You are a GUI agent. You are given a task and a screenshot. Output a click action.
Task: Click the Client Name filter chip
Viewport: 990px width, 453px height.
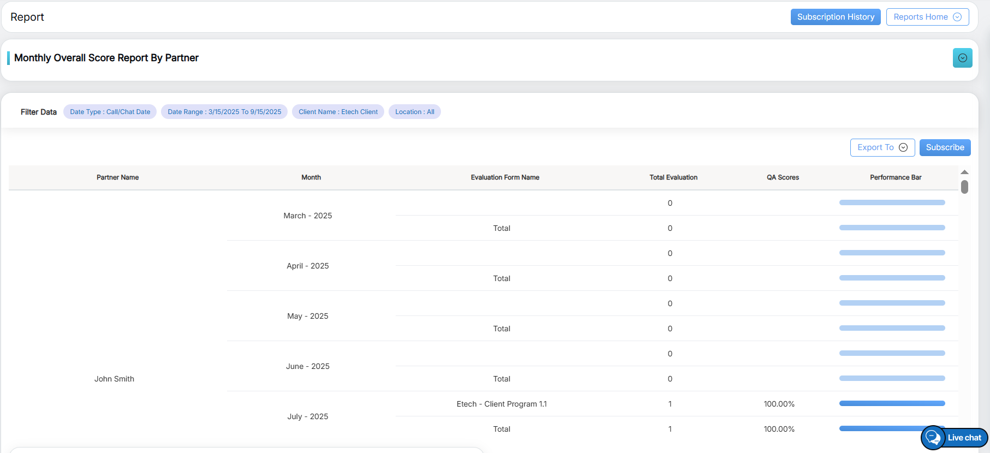(338, 112)
